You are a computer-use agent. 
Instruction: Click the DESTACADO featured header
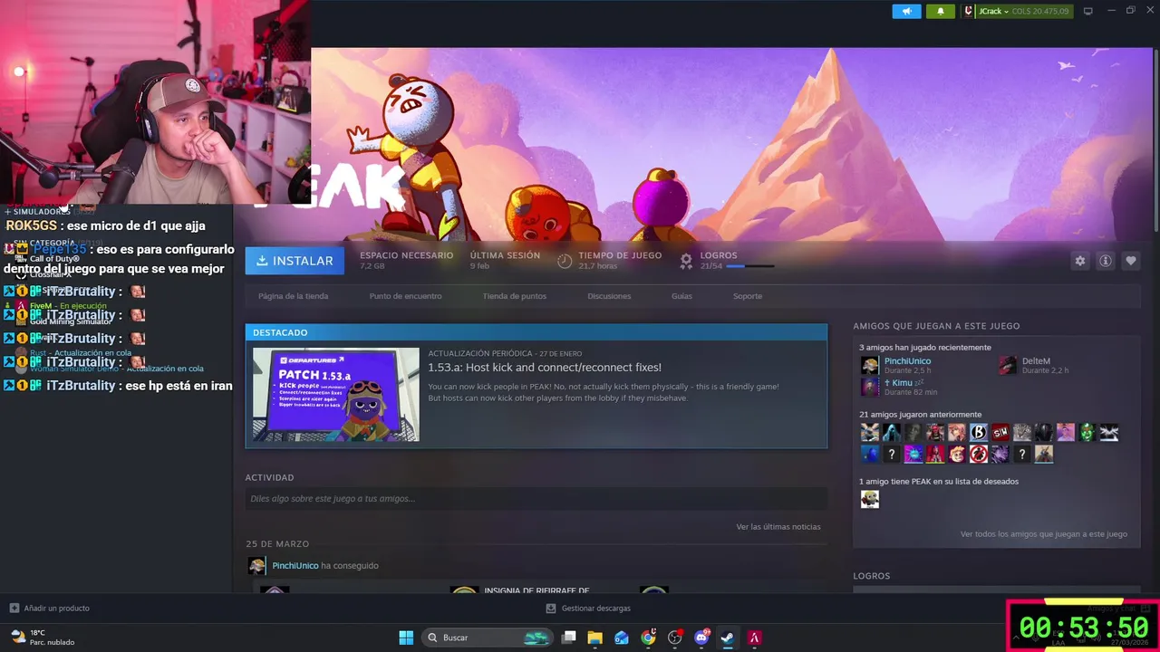pos(536,332)
